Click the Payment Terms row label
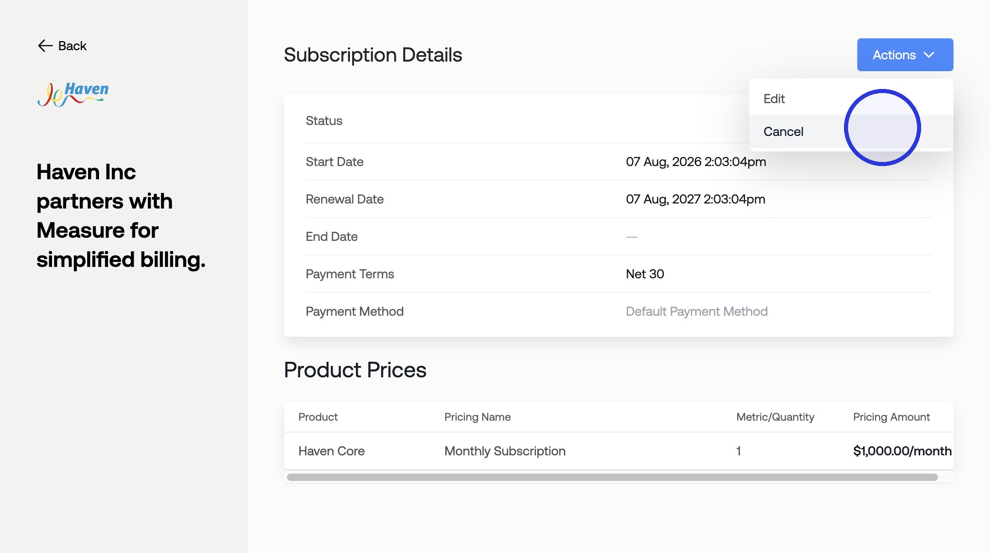The image size is (990, 553). pyautogui.click(x=350, y=274)
